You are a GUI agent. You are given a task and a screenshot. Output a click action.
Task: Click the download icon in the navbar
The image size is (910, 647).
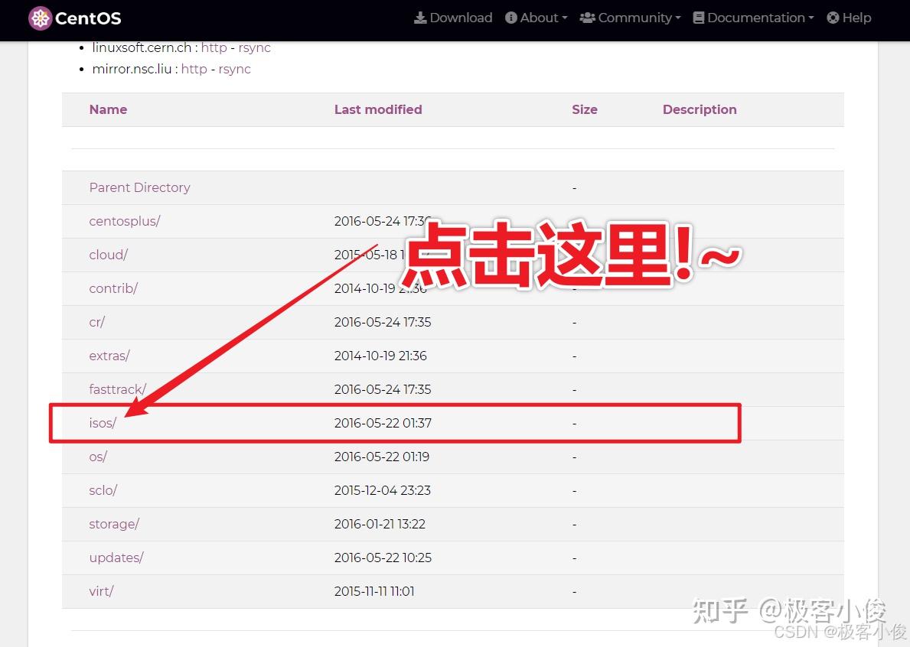(422, 17)
